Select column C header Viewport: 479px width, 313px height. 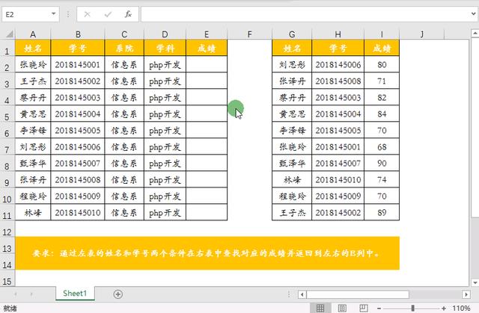(124, 34)
